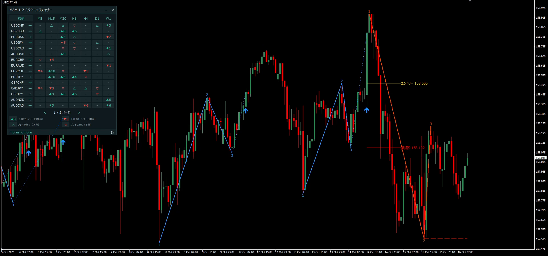Click the USDJPY M30 ▼5 signal cell
The height and width of the screenshot is (256, 548).
coord(63,43)
